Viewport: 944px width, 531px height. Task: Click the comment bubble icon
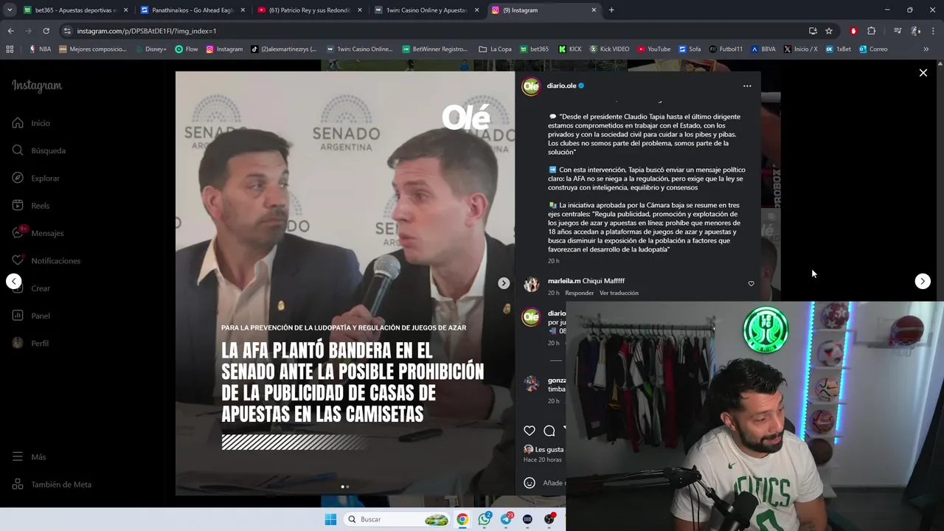[x=549, y=431]
